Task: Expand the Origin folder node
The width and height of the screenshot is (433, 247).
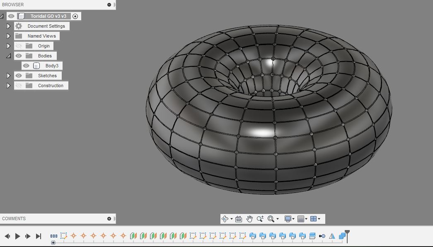Action: 8,46
